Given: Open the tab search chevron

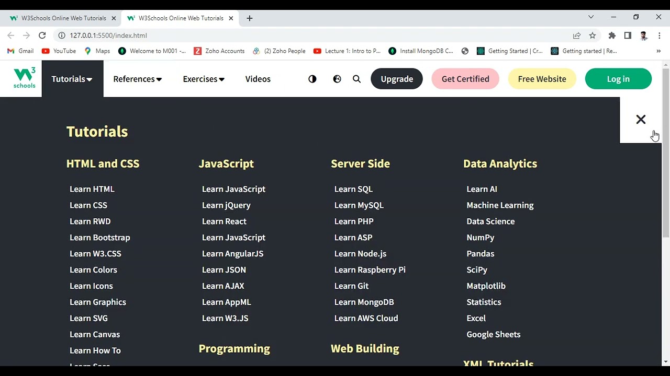Looking at the screenshot, I should pyautogui.click(x=591, y=17).
